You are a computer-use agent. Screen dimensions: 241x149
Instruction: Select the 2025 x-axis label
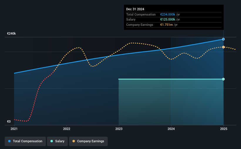point(224,129)
